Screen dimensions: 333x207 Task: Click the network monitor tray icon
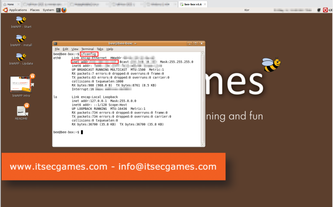coord(319,10)
